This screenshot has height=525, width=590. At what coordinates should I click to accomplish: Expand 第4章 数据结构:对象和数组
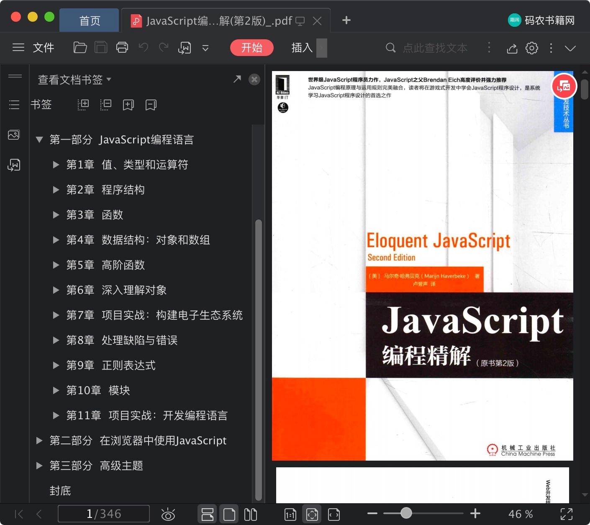coord(56,240)
